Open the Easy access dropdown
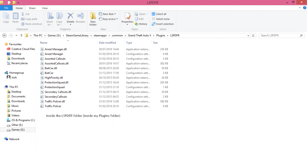The height and width of the screenshot is (148, 307). 108,19
